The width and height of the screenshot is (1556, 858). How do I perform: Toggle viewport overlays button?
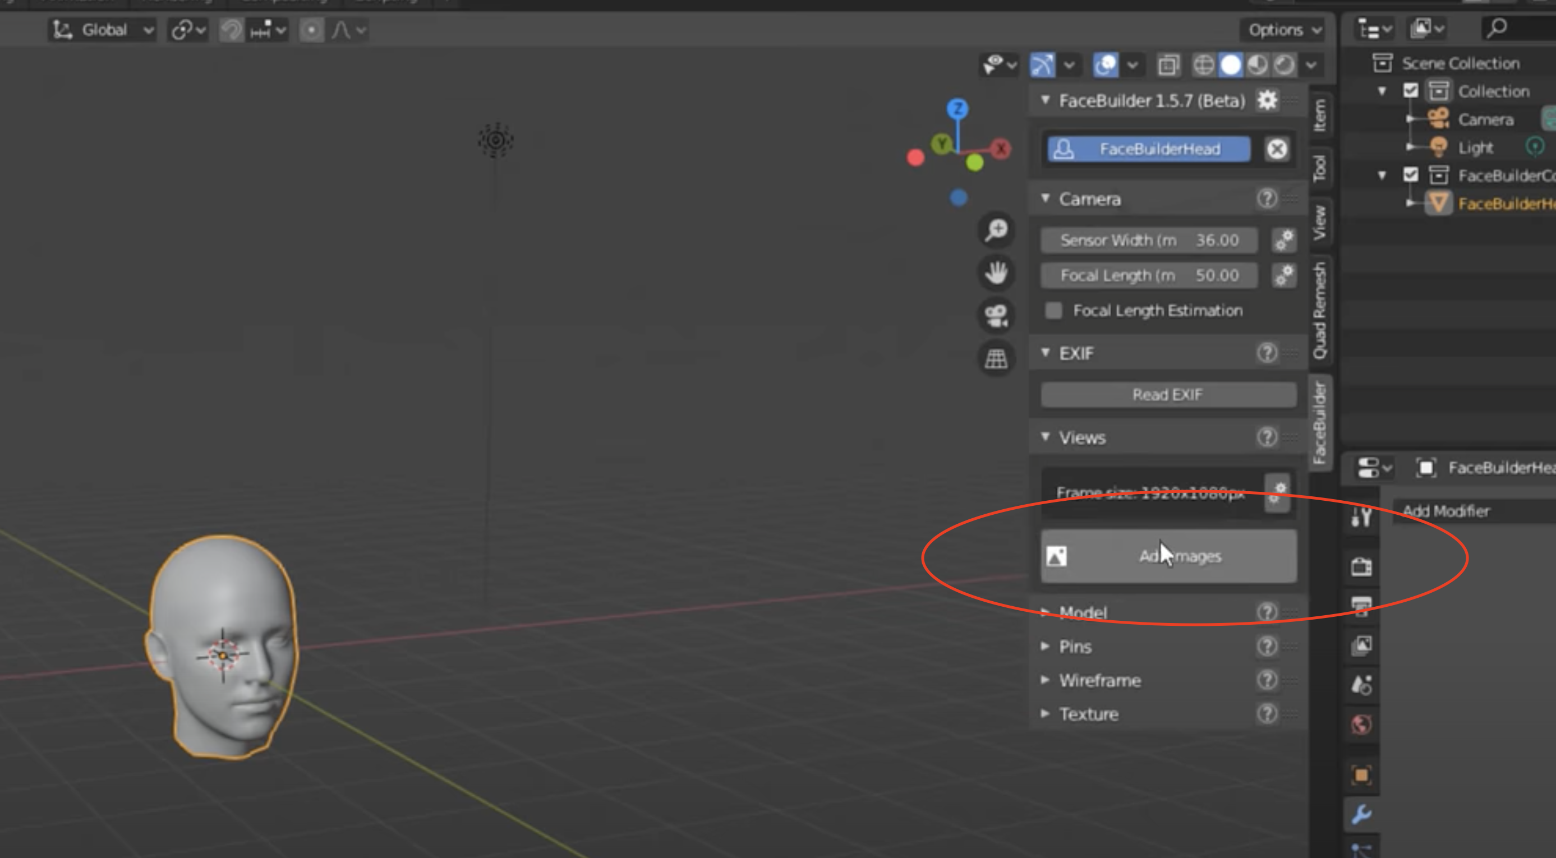(x=1106, y=64)
